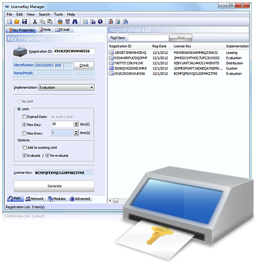Click the key printer icon beside Registration ID
255x263 pixels.
20,51
